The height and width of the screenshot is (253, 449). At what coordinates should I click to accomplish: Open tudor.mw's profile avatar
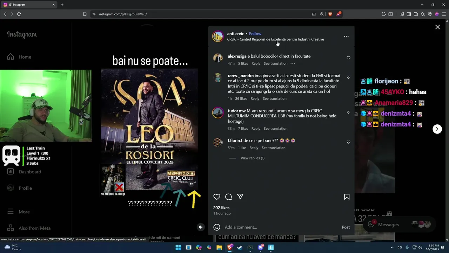point(218,113)
